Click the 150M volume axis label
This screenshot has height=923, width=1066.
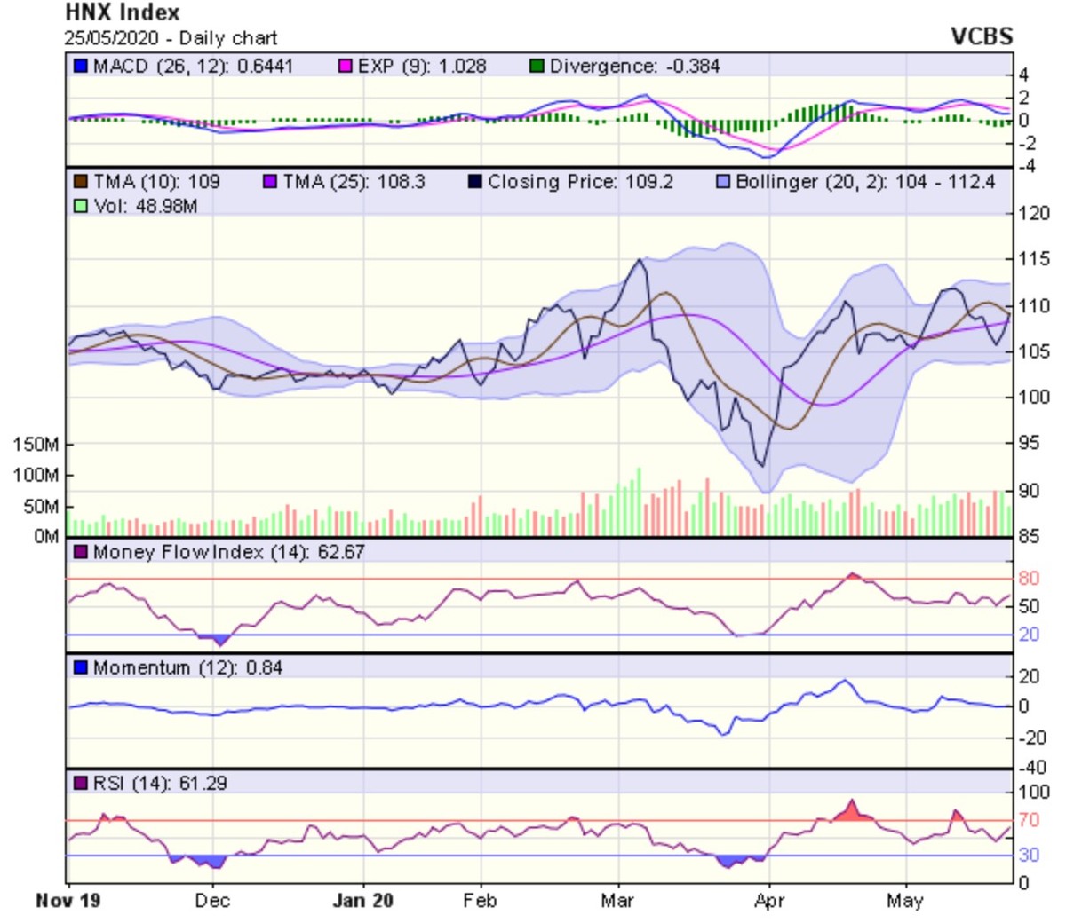[x=36, y=445]
